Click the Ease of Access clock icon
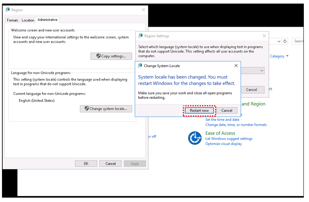The image size is (309, 202). (195, 138)
